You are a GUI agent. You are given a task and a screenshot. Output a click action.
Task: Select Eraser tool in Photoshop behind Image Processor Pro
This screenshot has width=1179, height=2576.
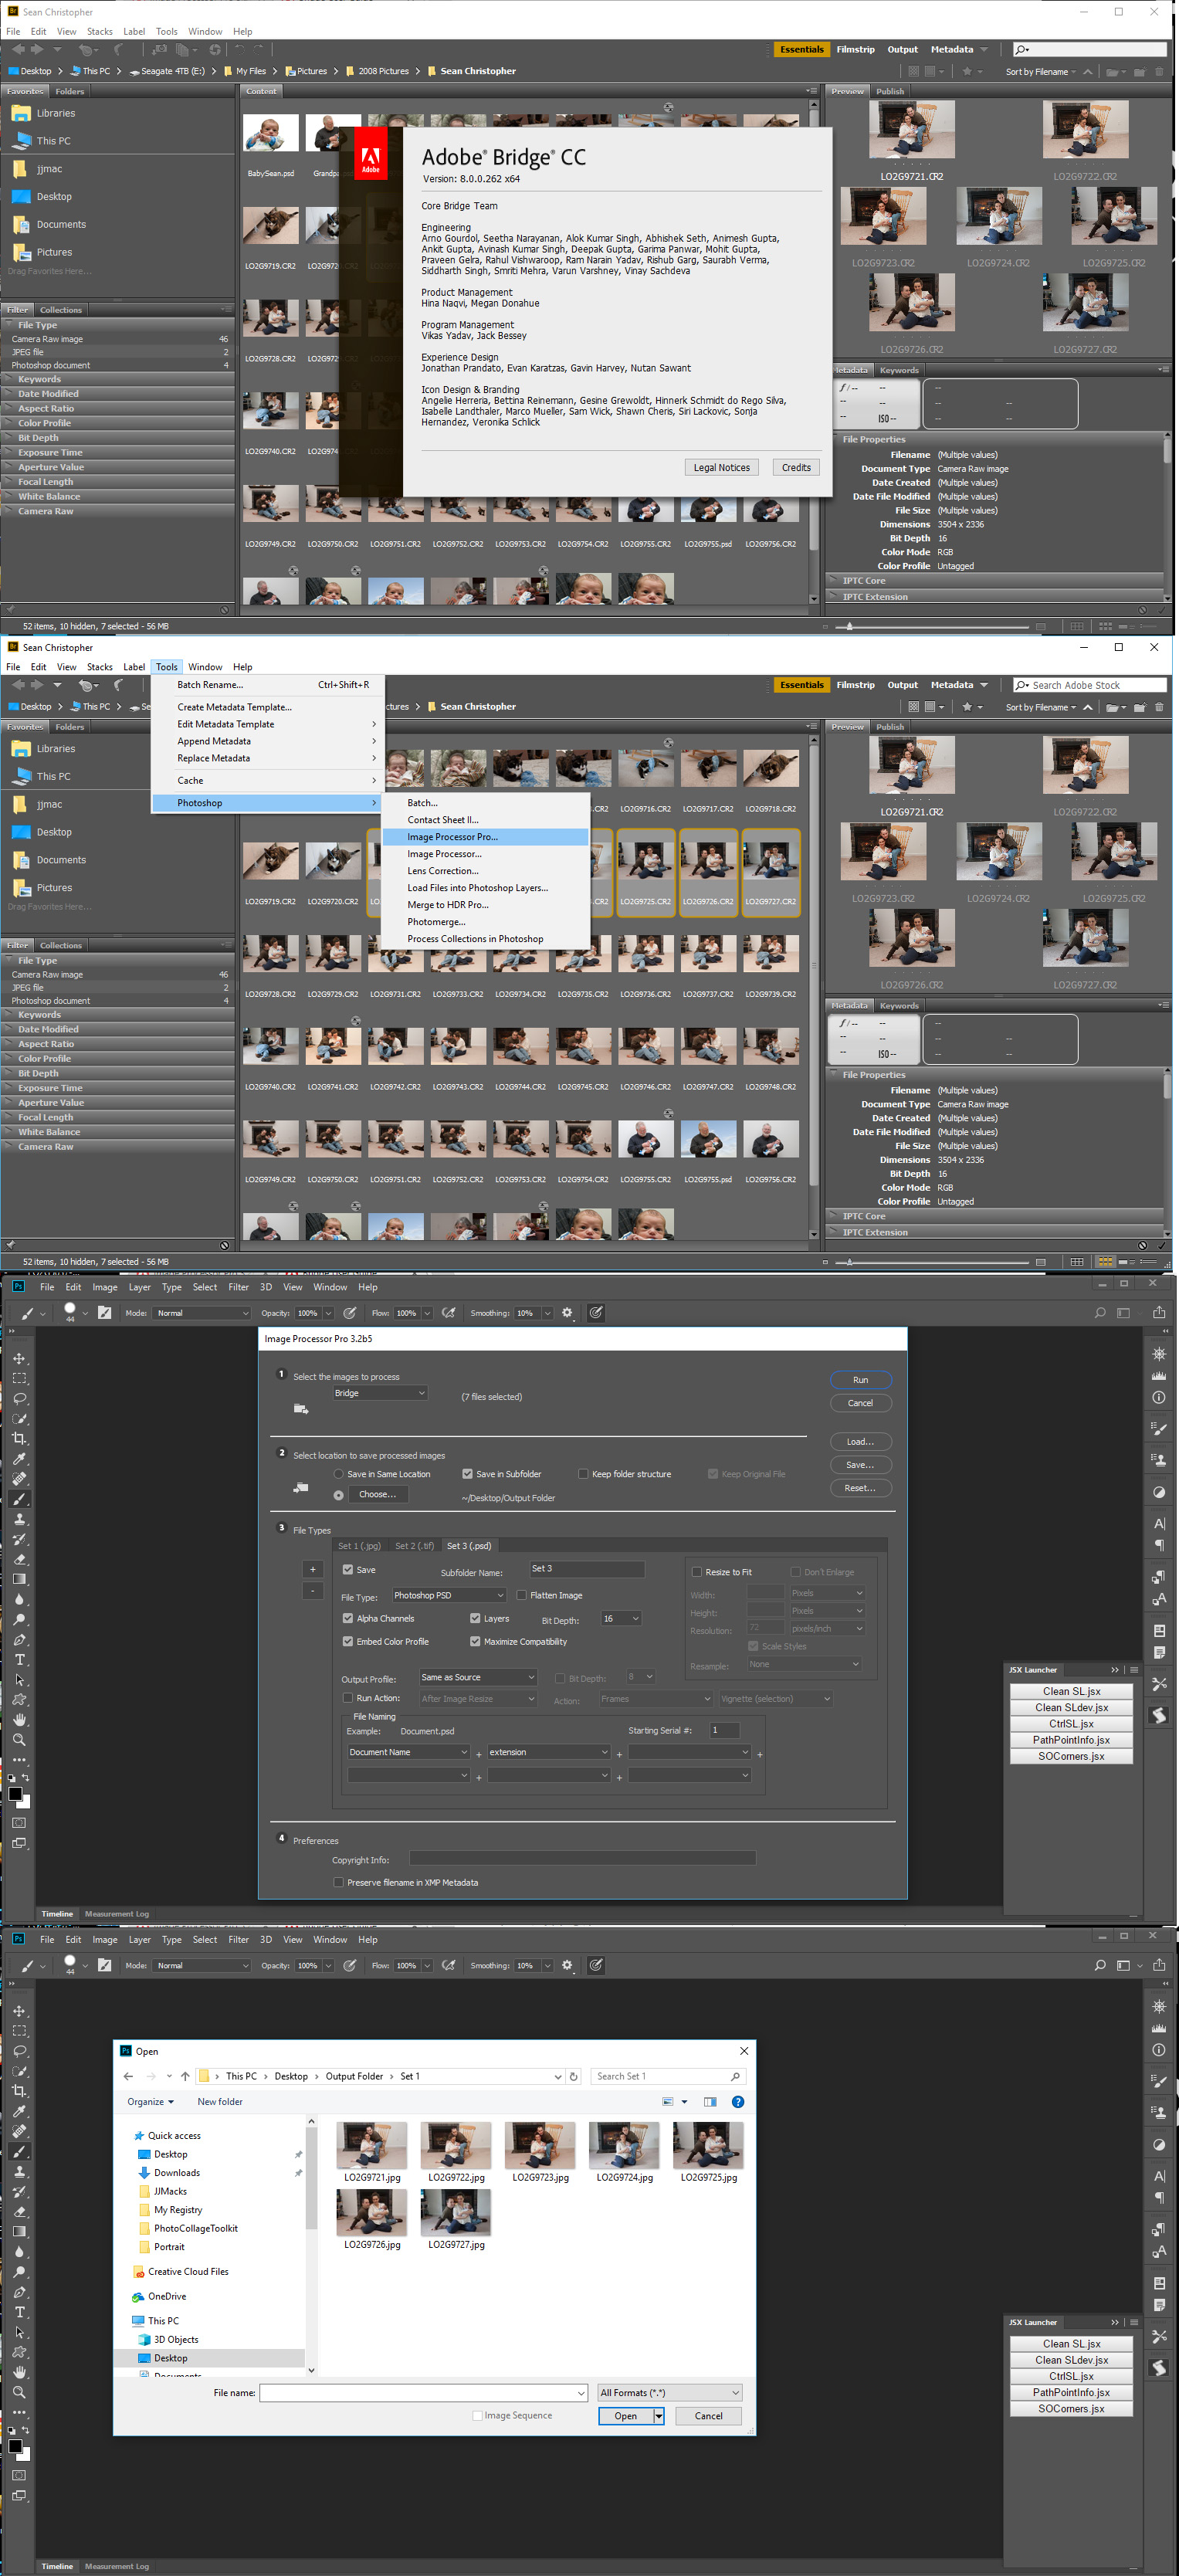pos(19,1559)
